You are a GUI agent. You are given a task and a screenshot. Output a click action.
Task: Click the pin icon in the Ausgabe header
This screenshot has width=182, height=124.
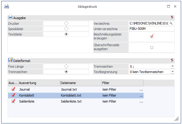tap(172, 18)
